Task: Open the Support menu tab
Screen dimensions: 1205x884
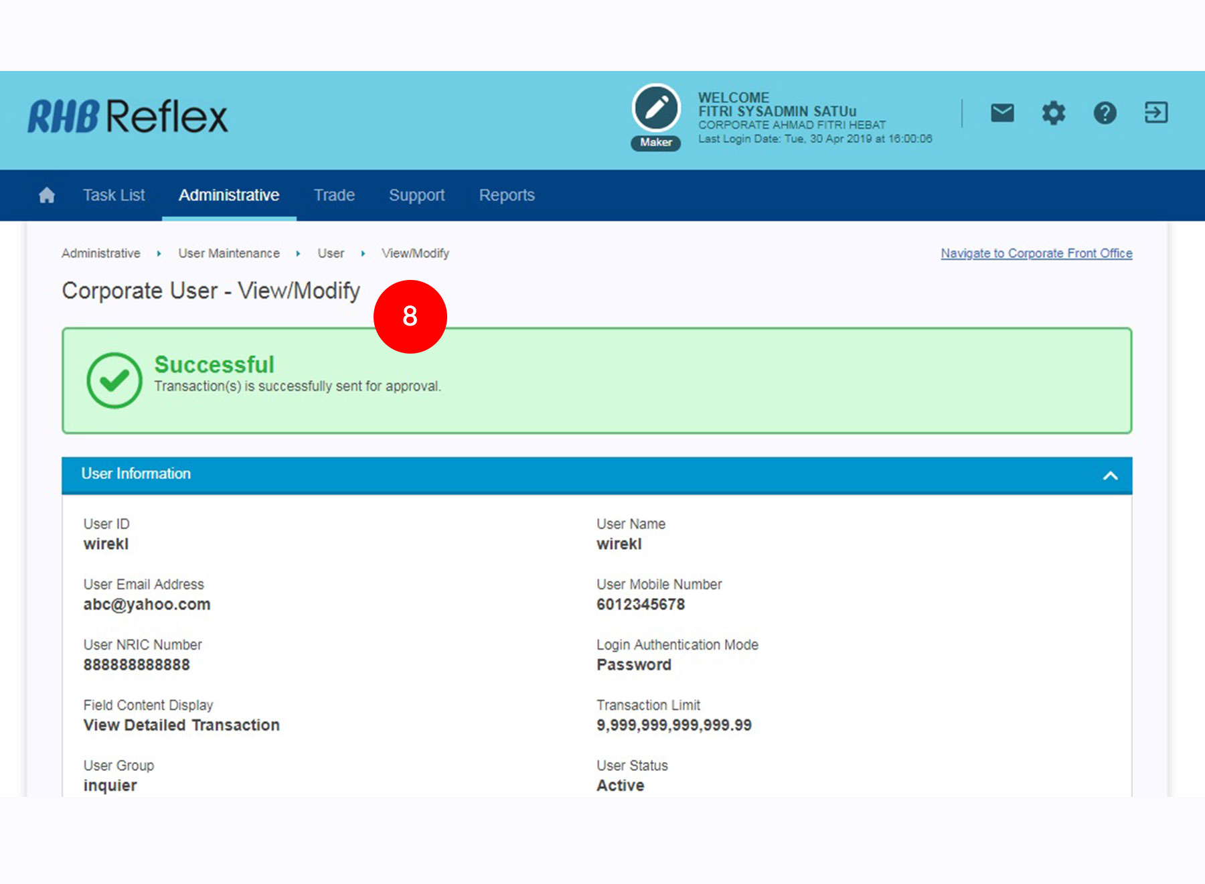Action: pos(416,196)
